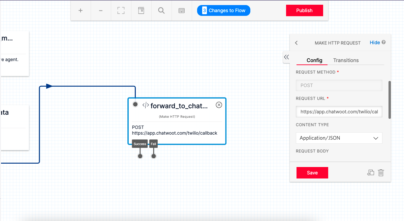Zoom out of the flow canvas

click(101, 10)
